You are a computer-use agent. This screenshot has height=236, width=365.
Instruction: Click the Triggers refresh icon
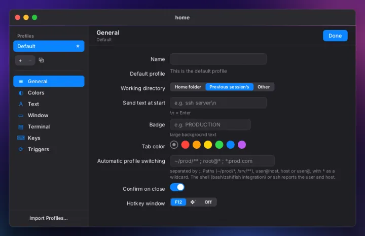21,149
